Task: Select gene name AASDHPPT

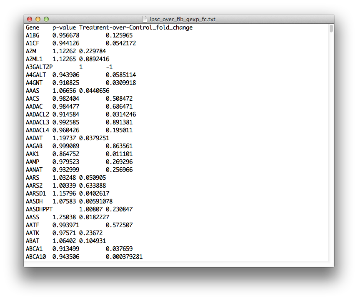Action: pyautogui.click(x=39, y=209)
